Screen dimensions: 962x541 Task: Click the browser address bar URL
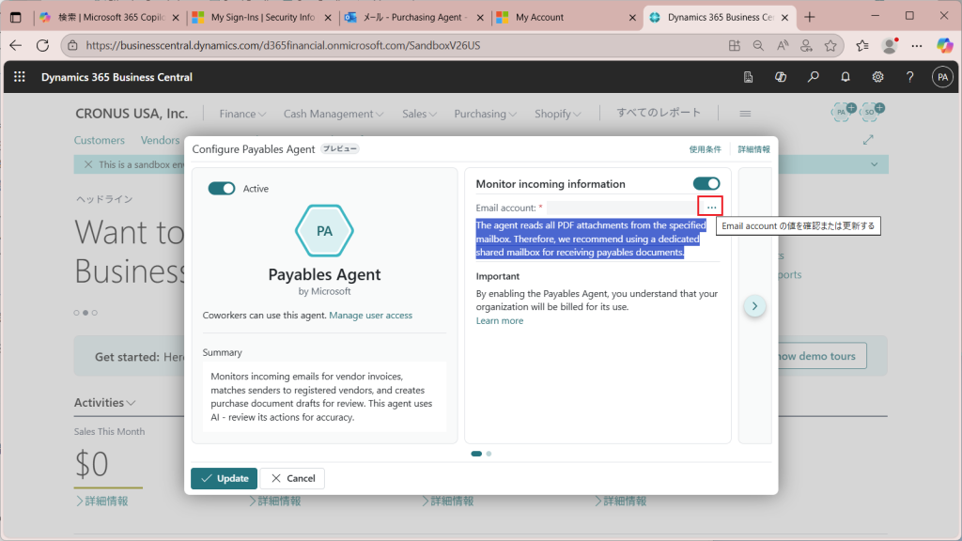283,45
